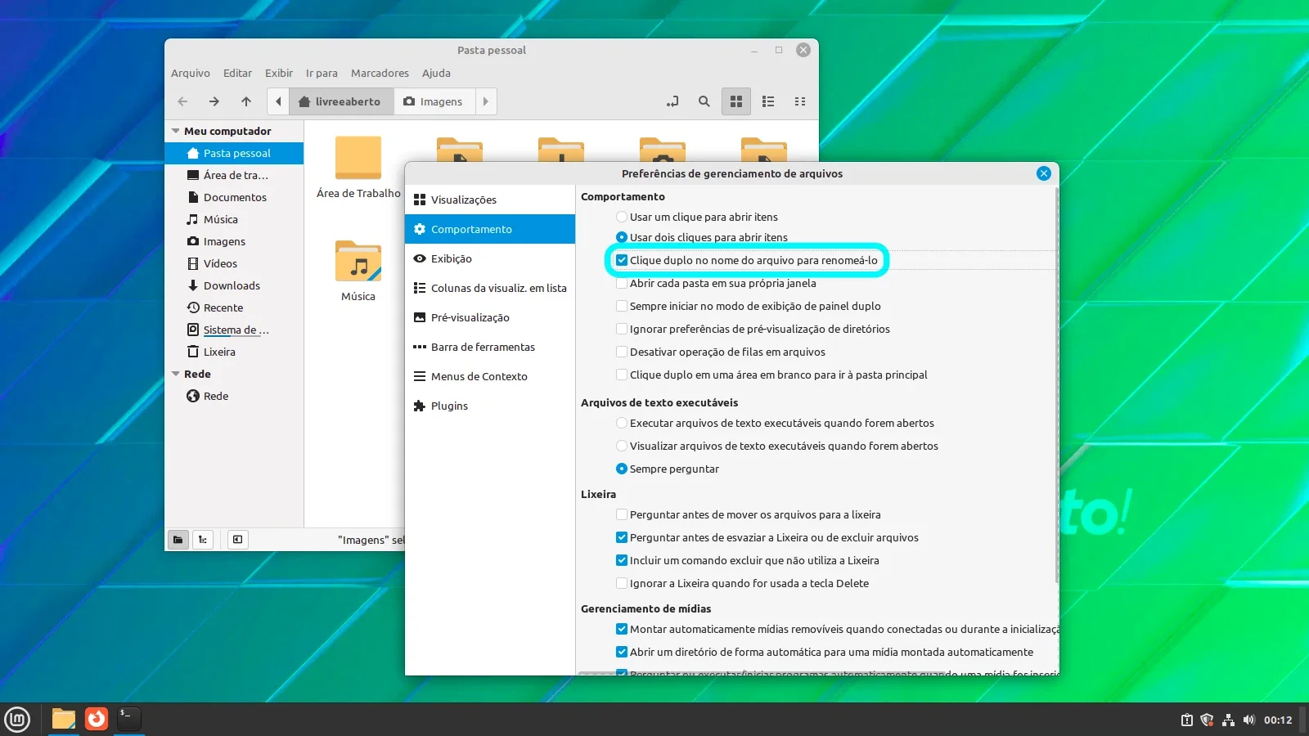Select 'Usar dois cliques para abrir itens'
The image size is (1309, 736).
point(701,238)
